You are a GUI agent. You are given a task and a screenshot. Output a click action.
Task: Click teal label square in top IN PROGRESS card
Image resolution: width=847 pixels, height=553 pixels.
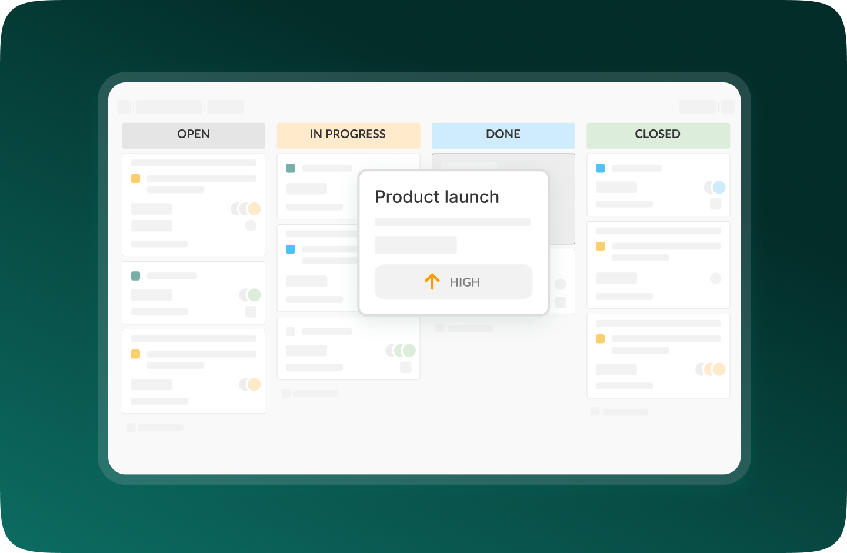click(x=290, y=168)
